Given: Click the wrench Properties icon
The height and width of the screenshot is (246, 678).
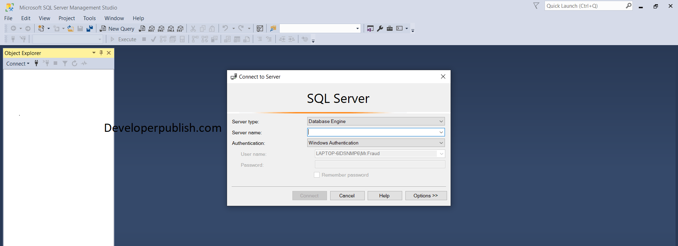Looking at the screenshot, I should click(x=380, y=29).
